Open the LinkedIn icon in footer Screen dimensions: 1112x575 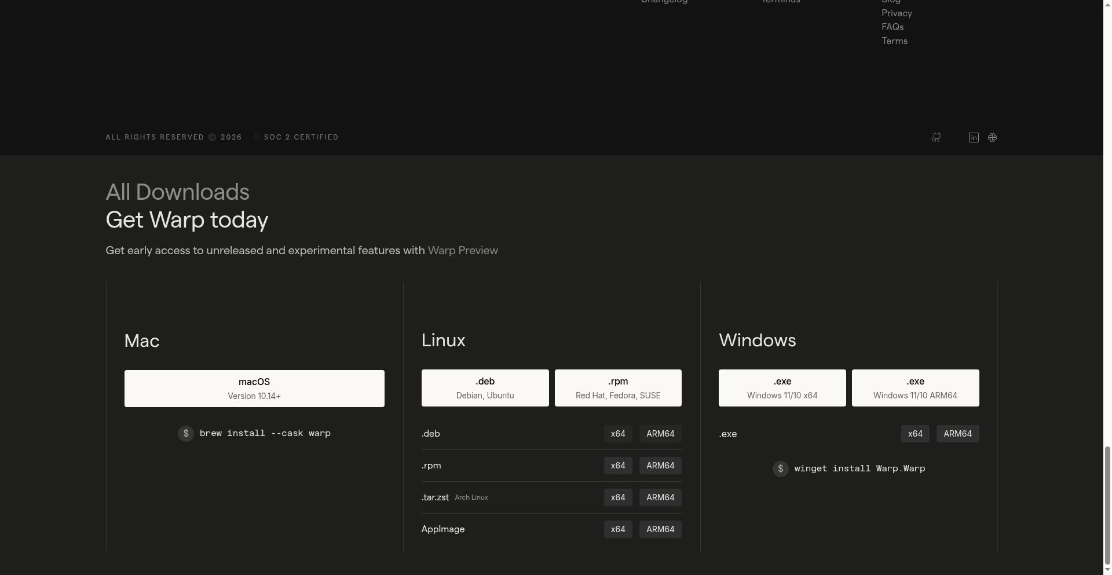(x=974, y=137)
